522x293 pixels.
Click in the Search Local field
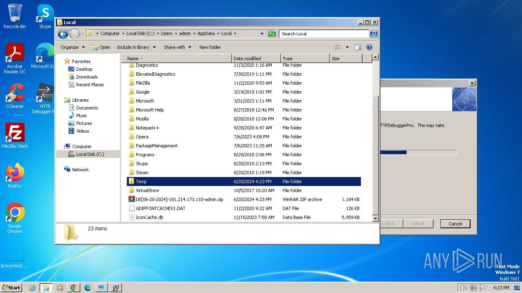click(x=324, y=34)
